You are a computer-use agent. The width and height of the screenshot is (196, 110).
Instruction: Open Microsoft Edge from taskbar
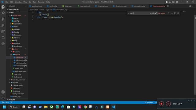coord(63,107)
